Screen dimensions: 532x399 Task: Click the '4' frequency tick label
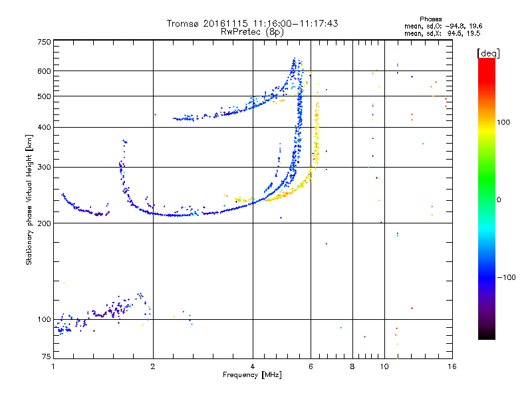pyautogui.click(x=253, y=366)
